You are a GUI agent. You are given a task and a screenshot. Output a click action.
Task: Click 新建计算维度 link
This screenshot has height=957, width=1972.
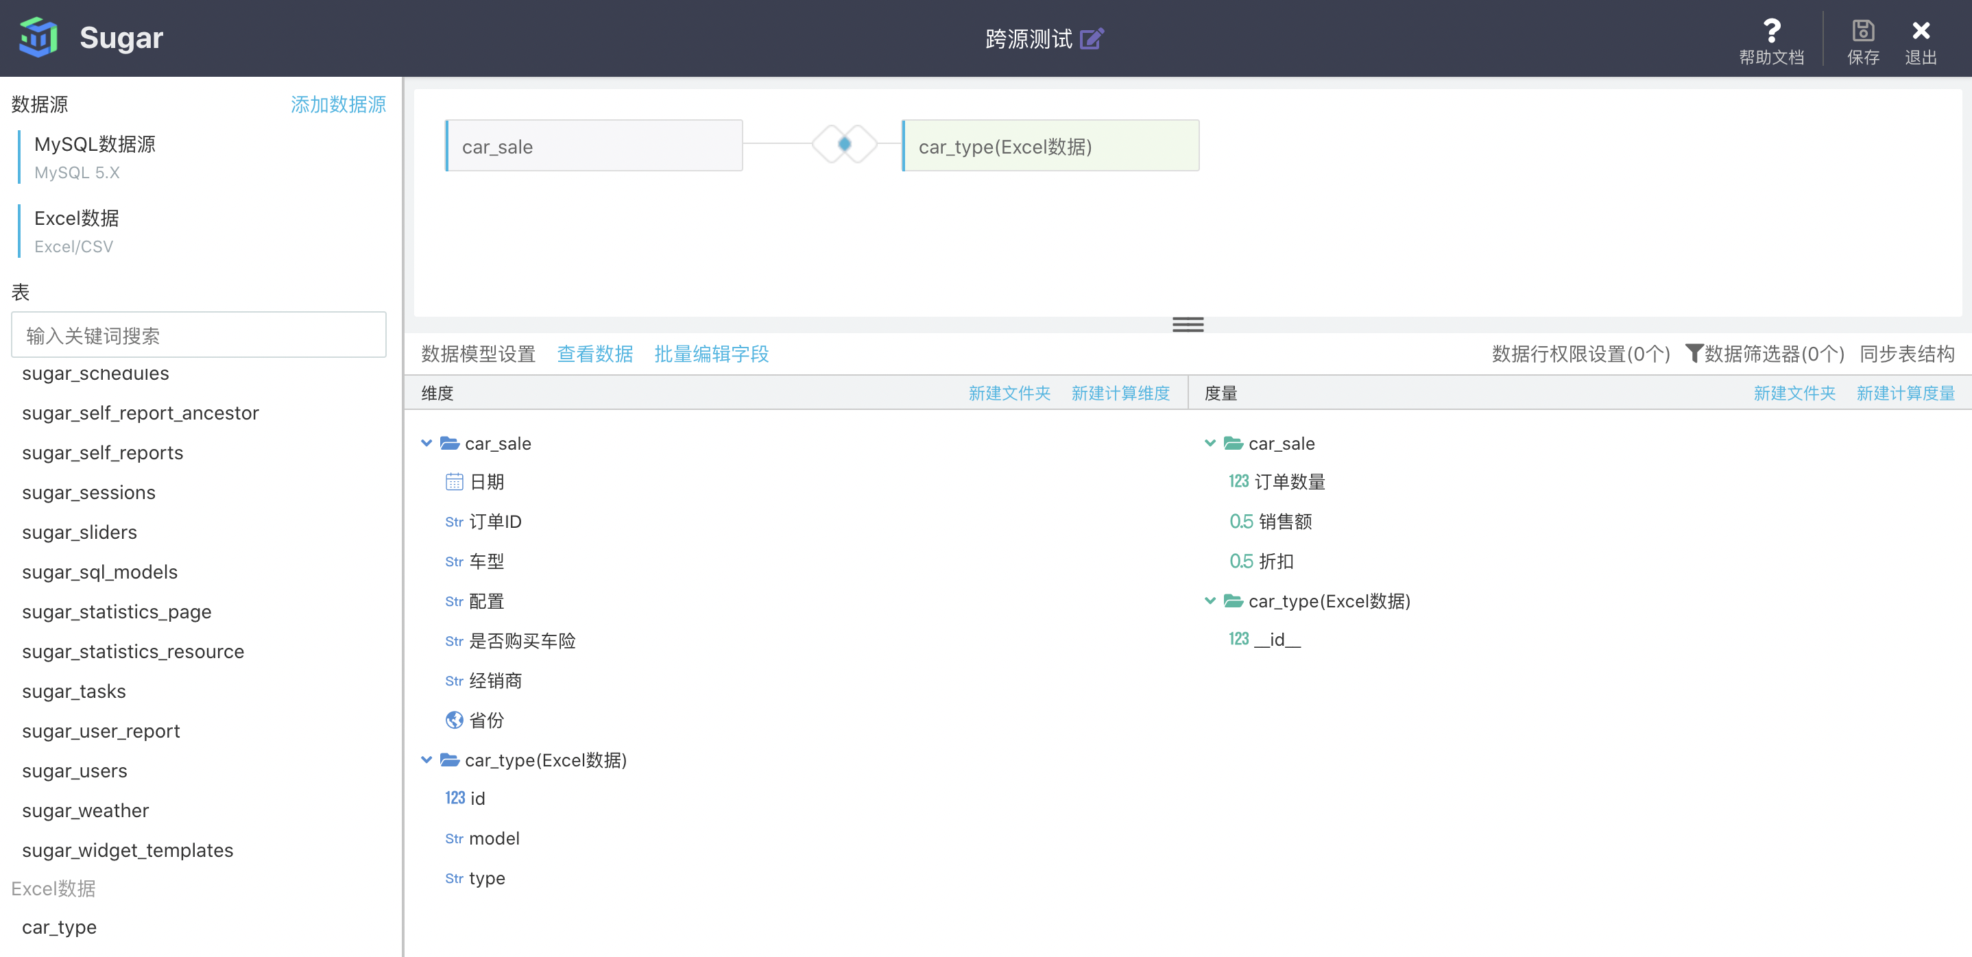[x=1120, y=393]
